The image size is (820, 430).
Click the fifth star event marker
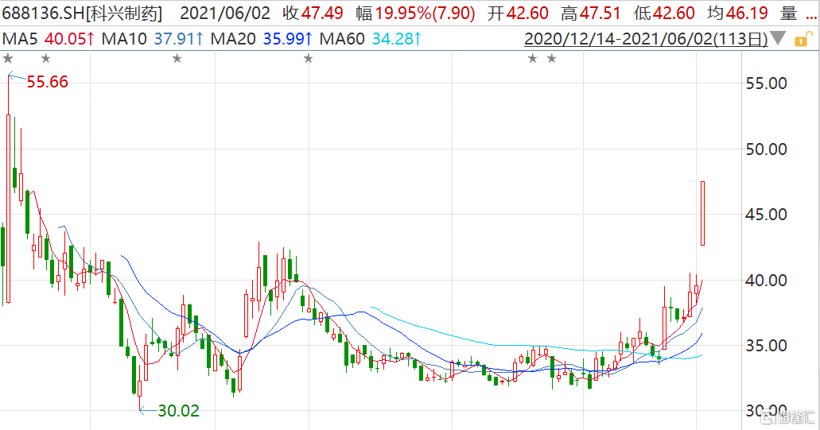point(532,59)
